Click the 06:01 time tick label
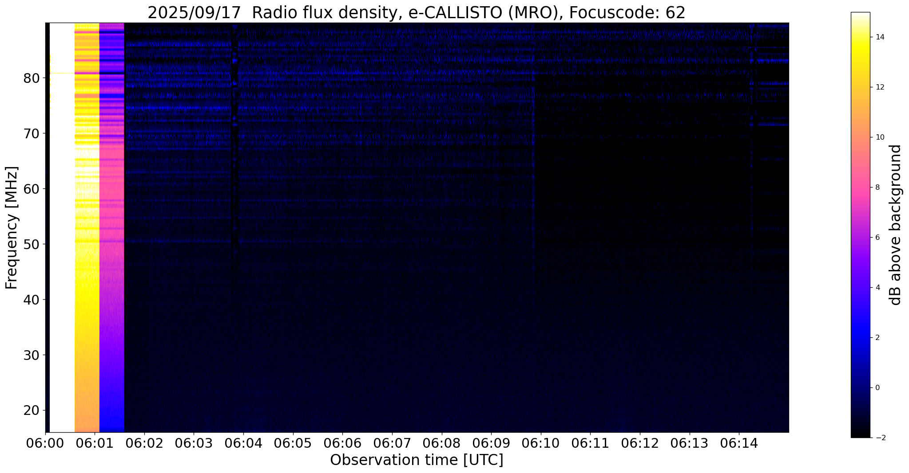This screenshot has height=473, width=909. click(x=95, y=443)
